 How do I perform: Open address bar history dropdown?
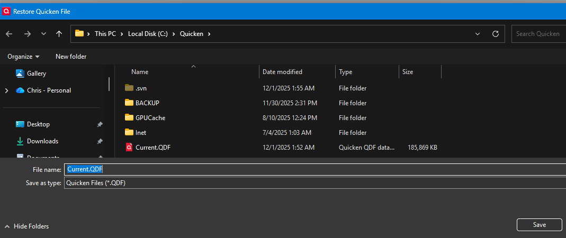pos(478,34)
